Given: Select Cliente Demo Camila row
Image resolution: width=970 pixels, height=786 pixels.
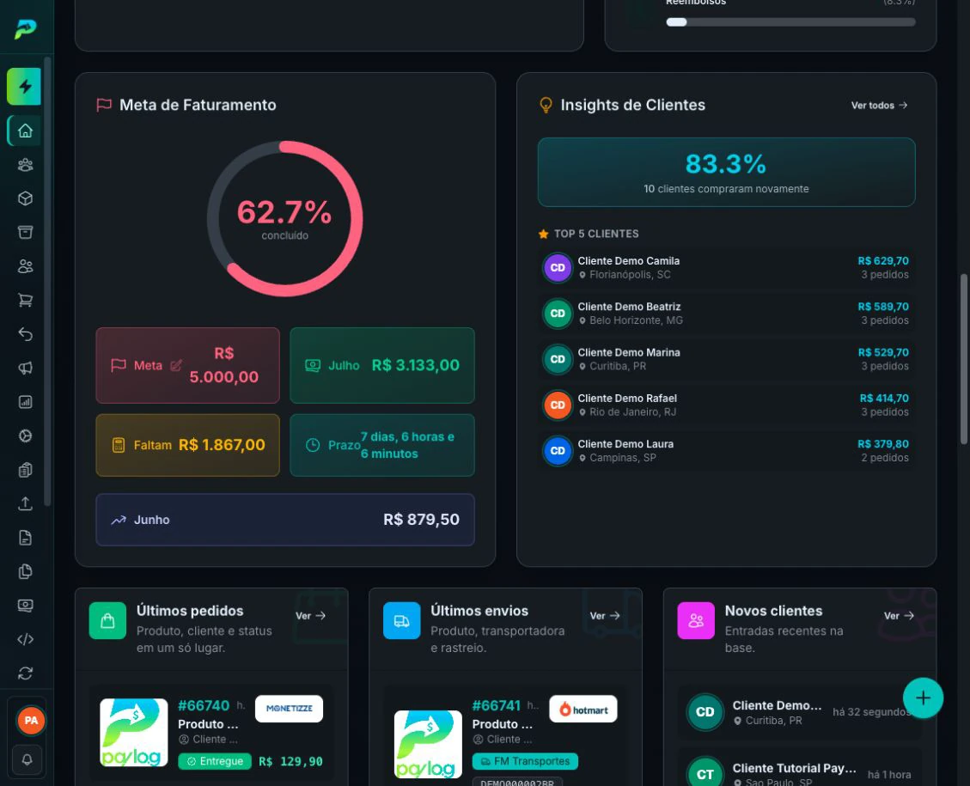Looking at the screenshot, I should pos(726,268).
